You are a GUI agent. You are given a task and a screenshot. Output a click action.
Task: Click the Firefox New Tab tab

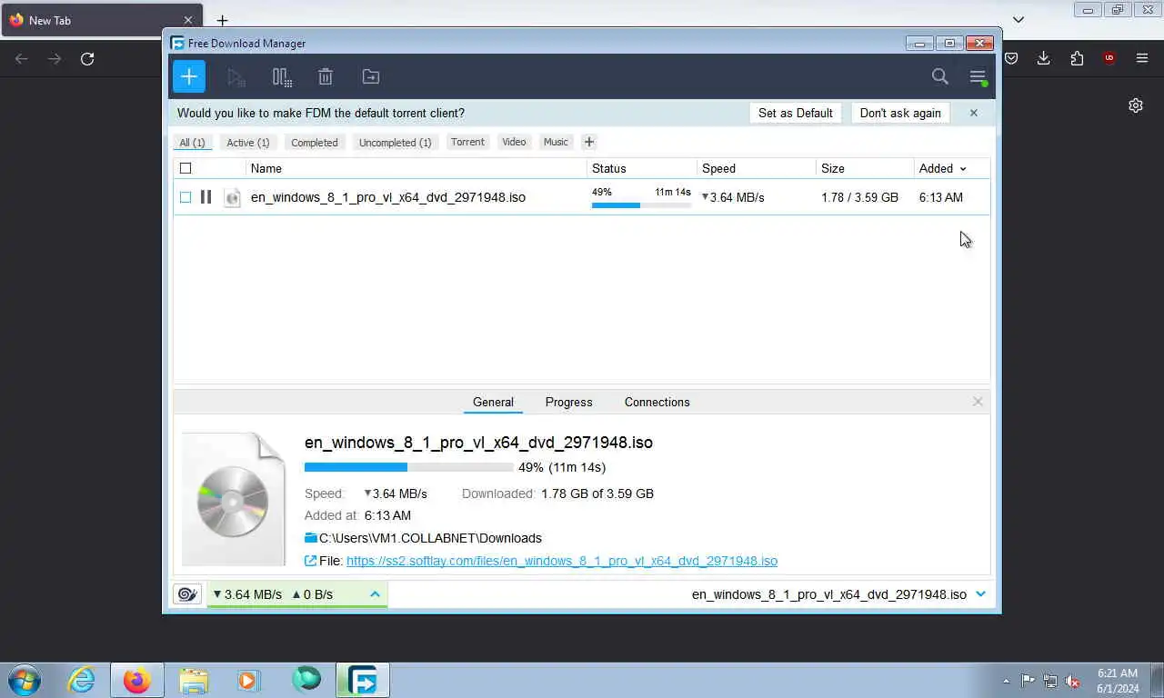click(x=102, y=20)
